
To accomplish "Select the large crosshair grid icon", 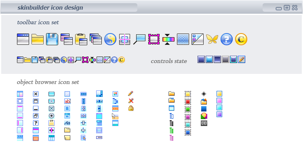I will (x=125, y=39).
